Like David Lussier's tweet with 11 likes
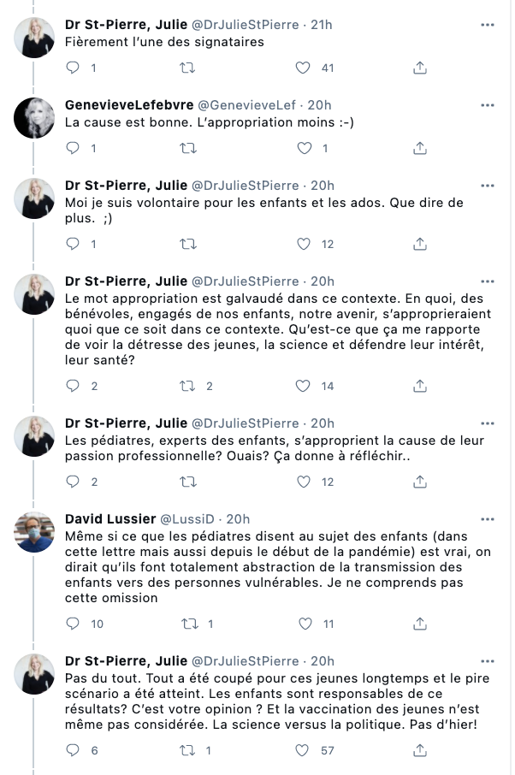This screenshot has height=775, width=515. pos(305,624)
